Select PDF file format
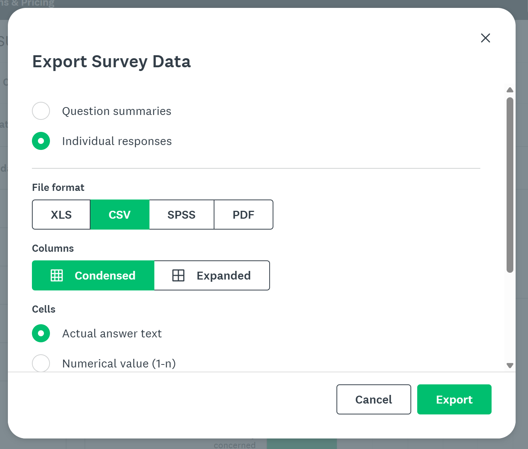 243,215
